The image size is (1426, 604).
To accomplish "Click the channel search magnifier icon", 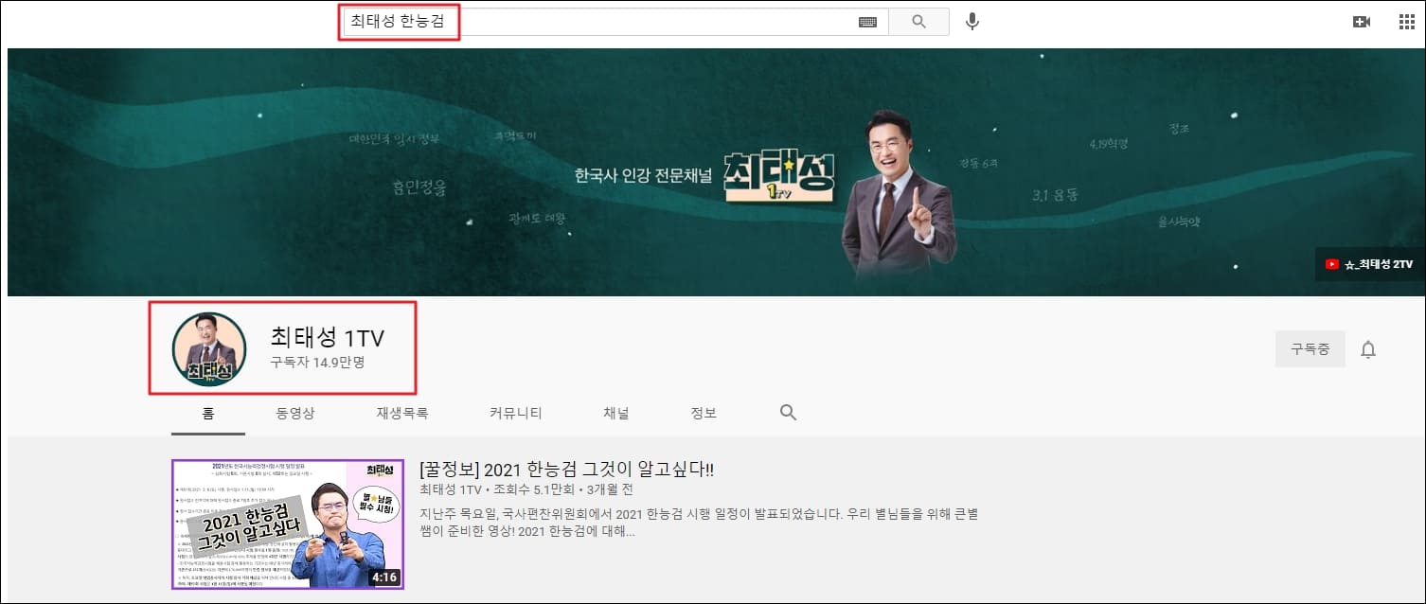I will coord(788,413).
